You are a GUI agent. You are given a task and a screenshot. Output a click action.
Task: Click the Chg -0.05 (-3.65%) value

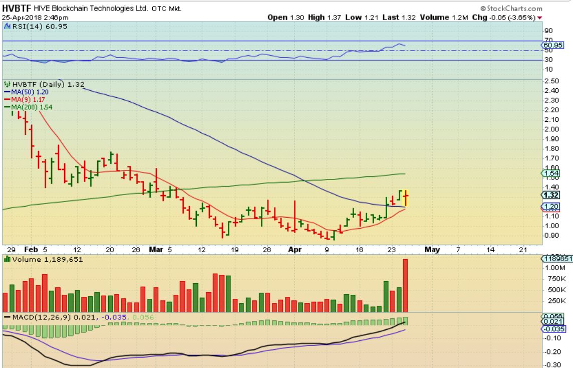tap(504, 17)
